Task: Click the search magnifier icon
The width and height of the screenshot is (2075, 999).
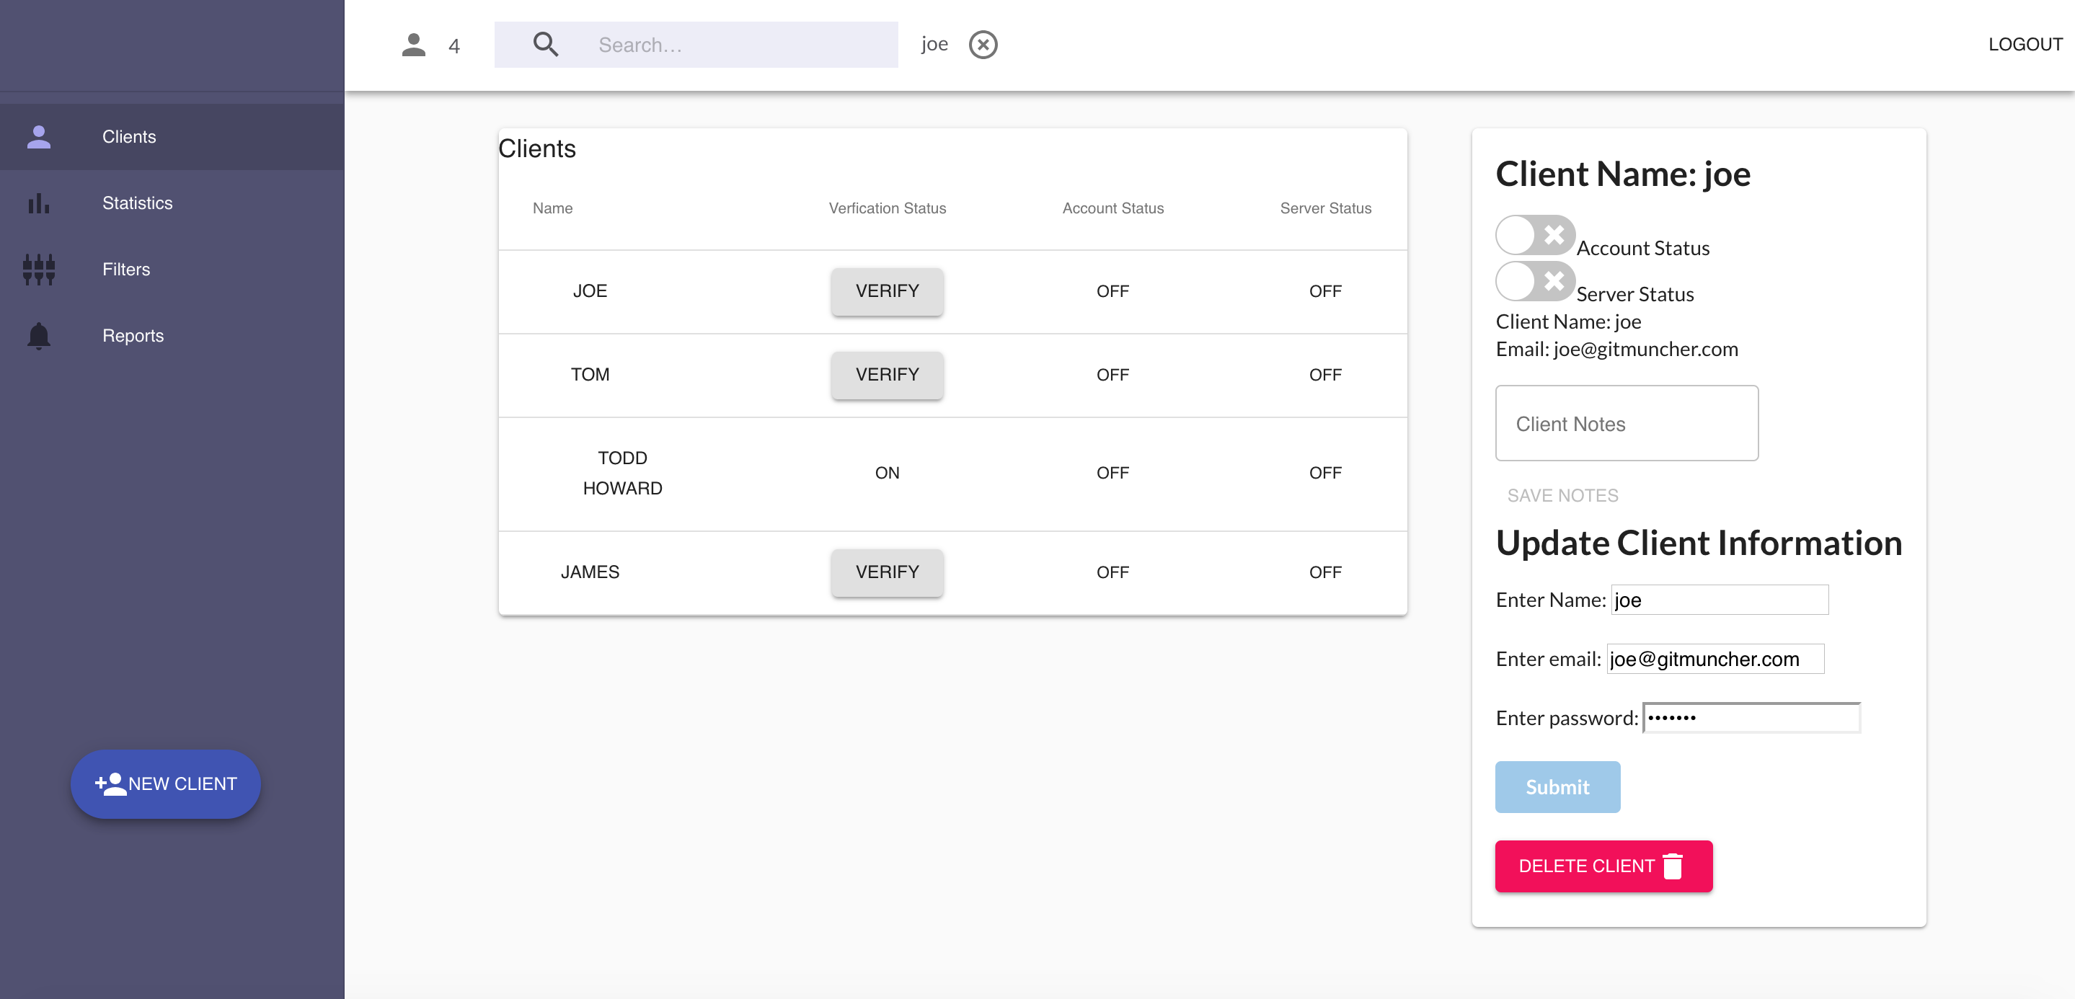Action: (x=545, y=44)
